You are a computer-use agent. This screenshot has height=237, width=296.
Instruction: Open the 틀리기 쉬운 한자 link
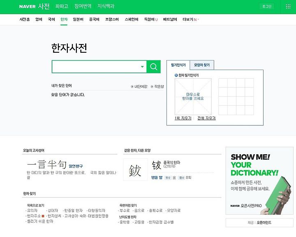40,221
